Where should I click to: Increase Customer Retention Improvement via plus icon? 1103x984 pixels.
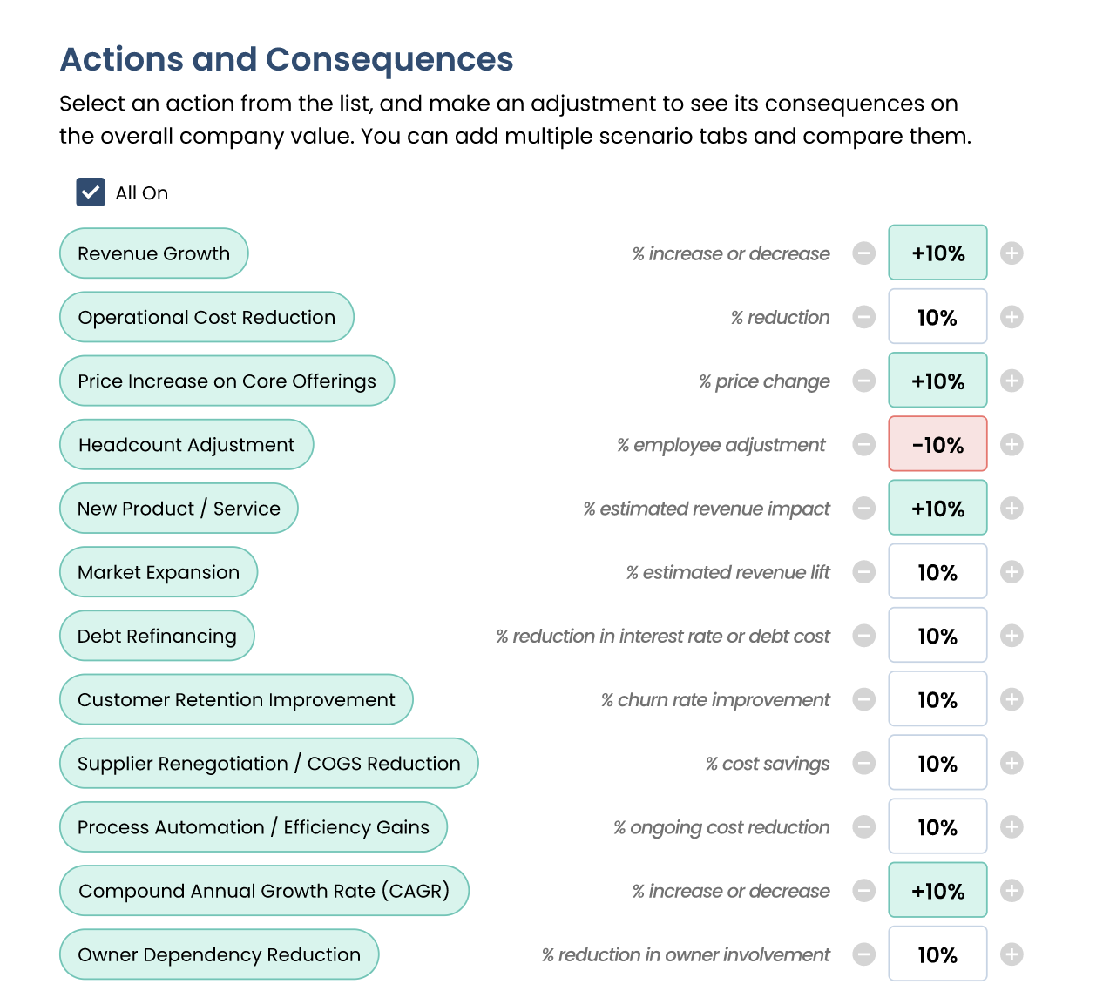1012,699
